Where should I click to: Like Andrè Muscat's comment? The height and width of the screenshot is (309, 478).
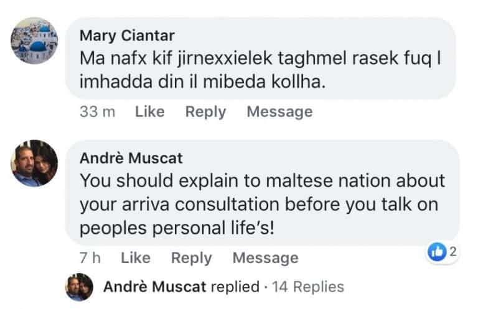click(136, 257)
